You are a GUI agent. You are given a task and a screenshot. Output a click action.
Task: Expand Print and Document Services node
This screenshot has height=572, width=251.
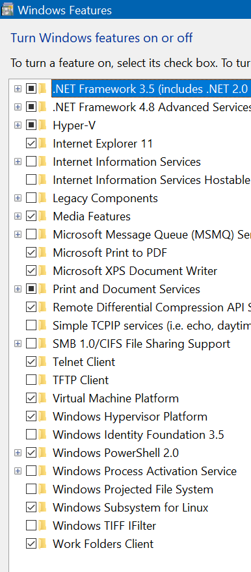[18, 289]
